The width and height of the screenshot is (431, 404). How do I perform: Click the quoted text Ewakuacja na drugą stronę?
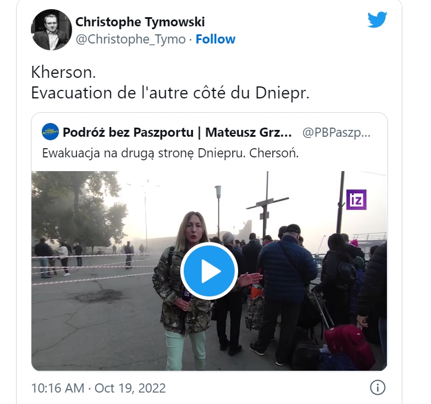click(x=118, y=153)
